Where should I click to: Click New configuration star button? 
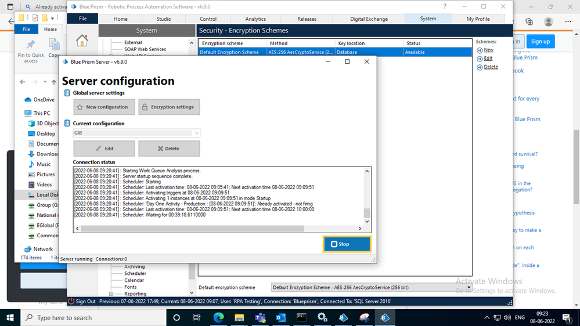(104, 107)
